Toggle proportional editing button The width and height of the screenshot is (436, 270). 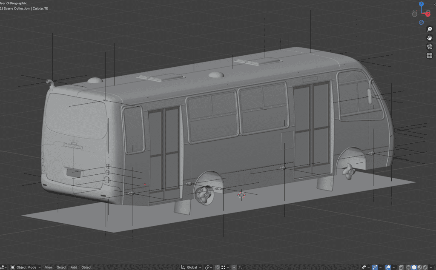click(x=234, y=267)
